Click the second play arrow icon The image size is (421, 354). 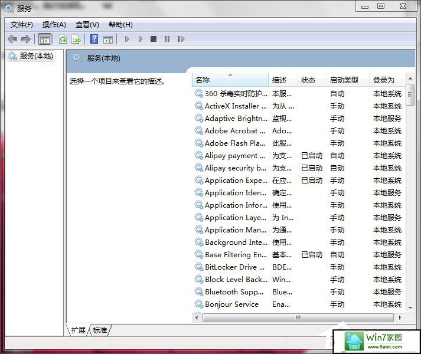(140, 39)
